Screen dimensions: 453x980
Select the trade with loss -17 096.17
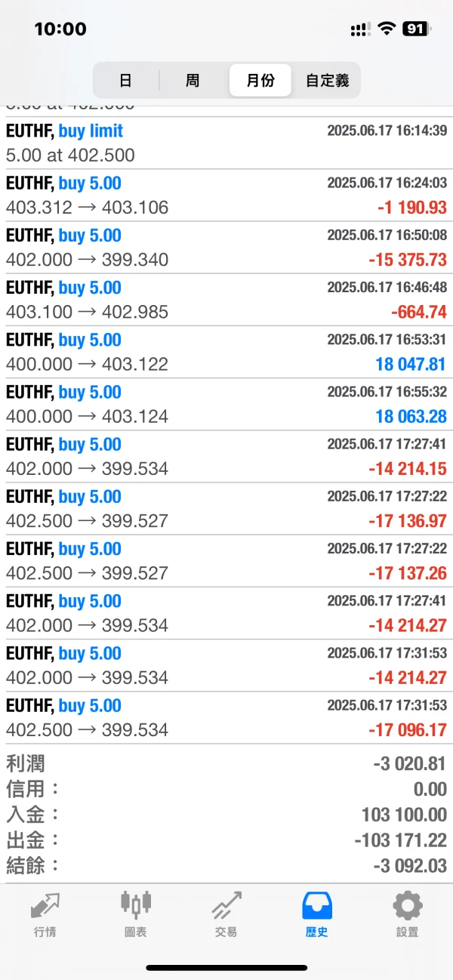click(x=226, y=718)
